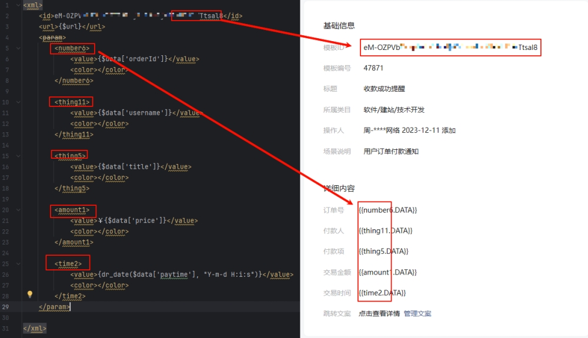Viewport: 588px width, 338px height.
Task: Click the {$data['orderId']} value line
Action: 135,59
